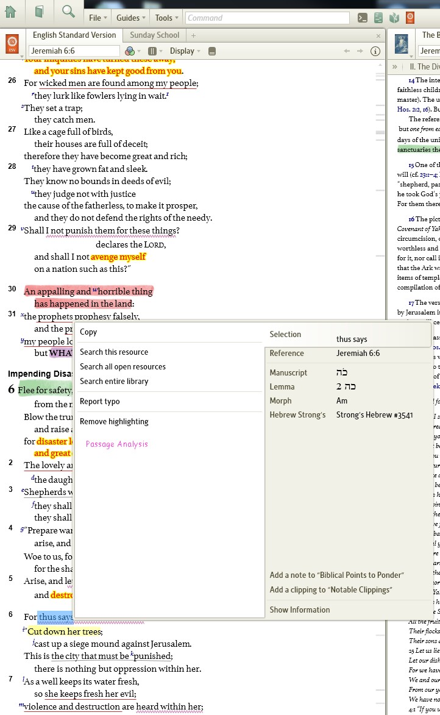Screen dimensions: 440x715
Task: Click the commentary cover thumbnail in right panel
Action: pos(401,44)
